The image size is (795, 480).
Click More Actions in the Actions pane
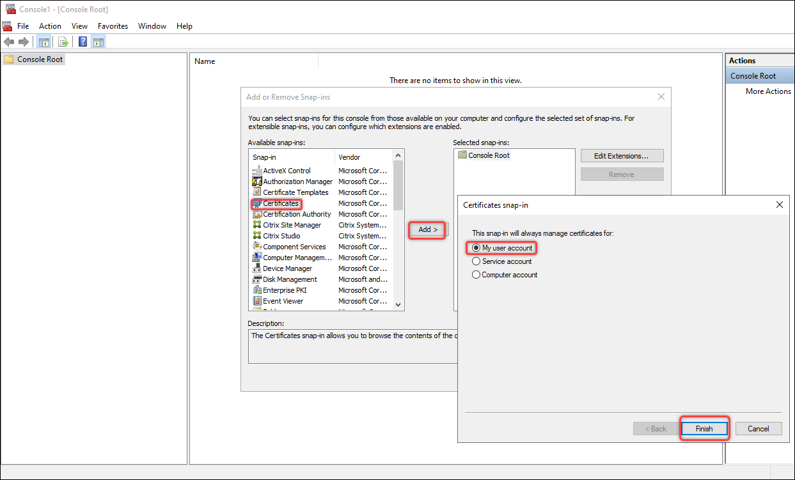click(x=768, y=91)
